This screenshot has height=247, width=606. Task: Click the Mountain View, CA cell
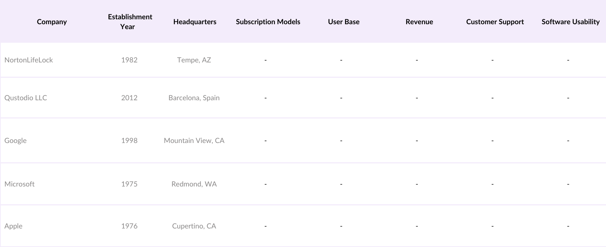194,140
